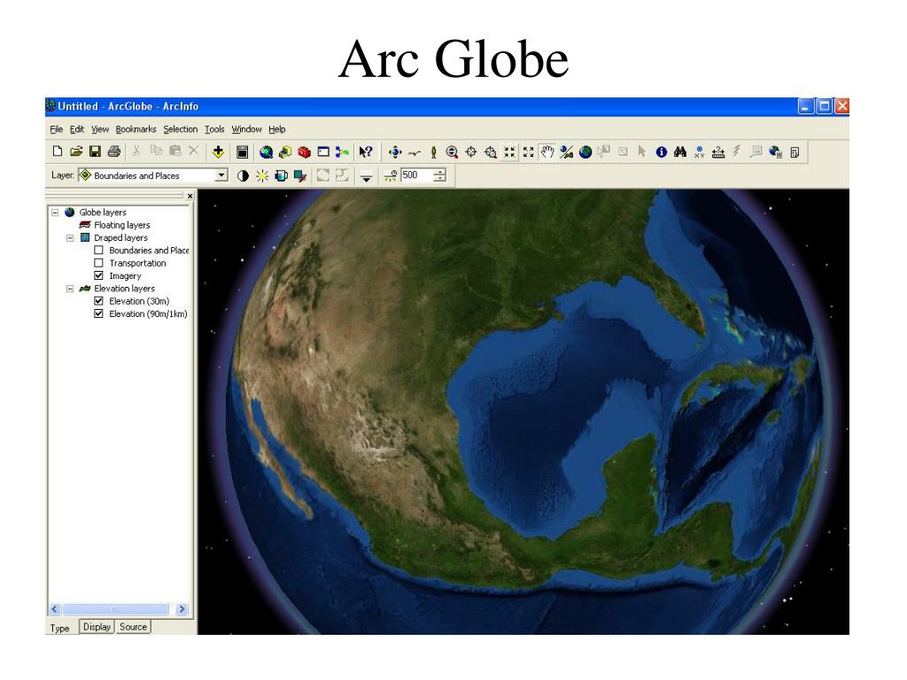Open the ModelBuilder icon
Viewport: 907px width, 680px height.
[x=342, y=152]
